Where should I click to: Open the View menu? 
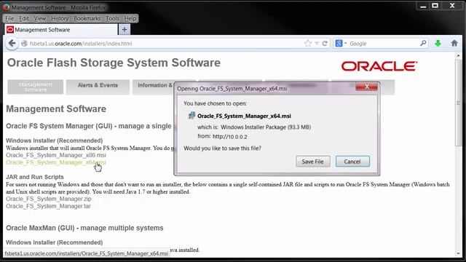coord(40,18)
